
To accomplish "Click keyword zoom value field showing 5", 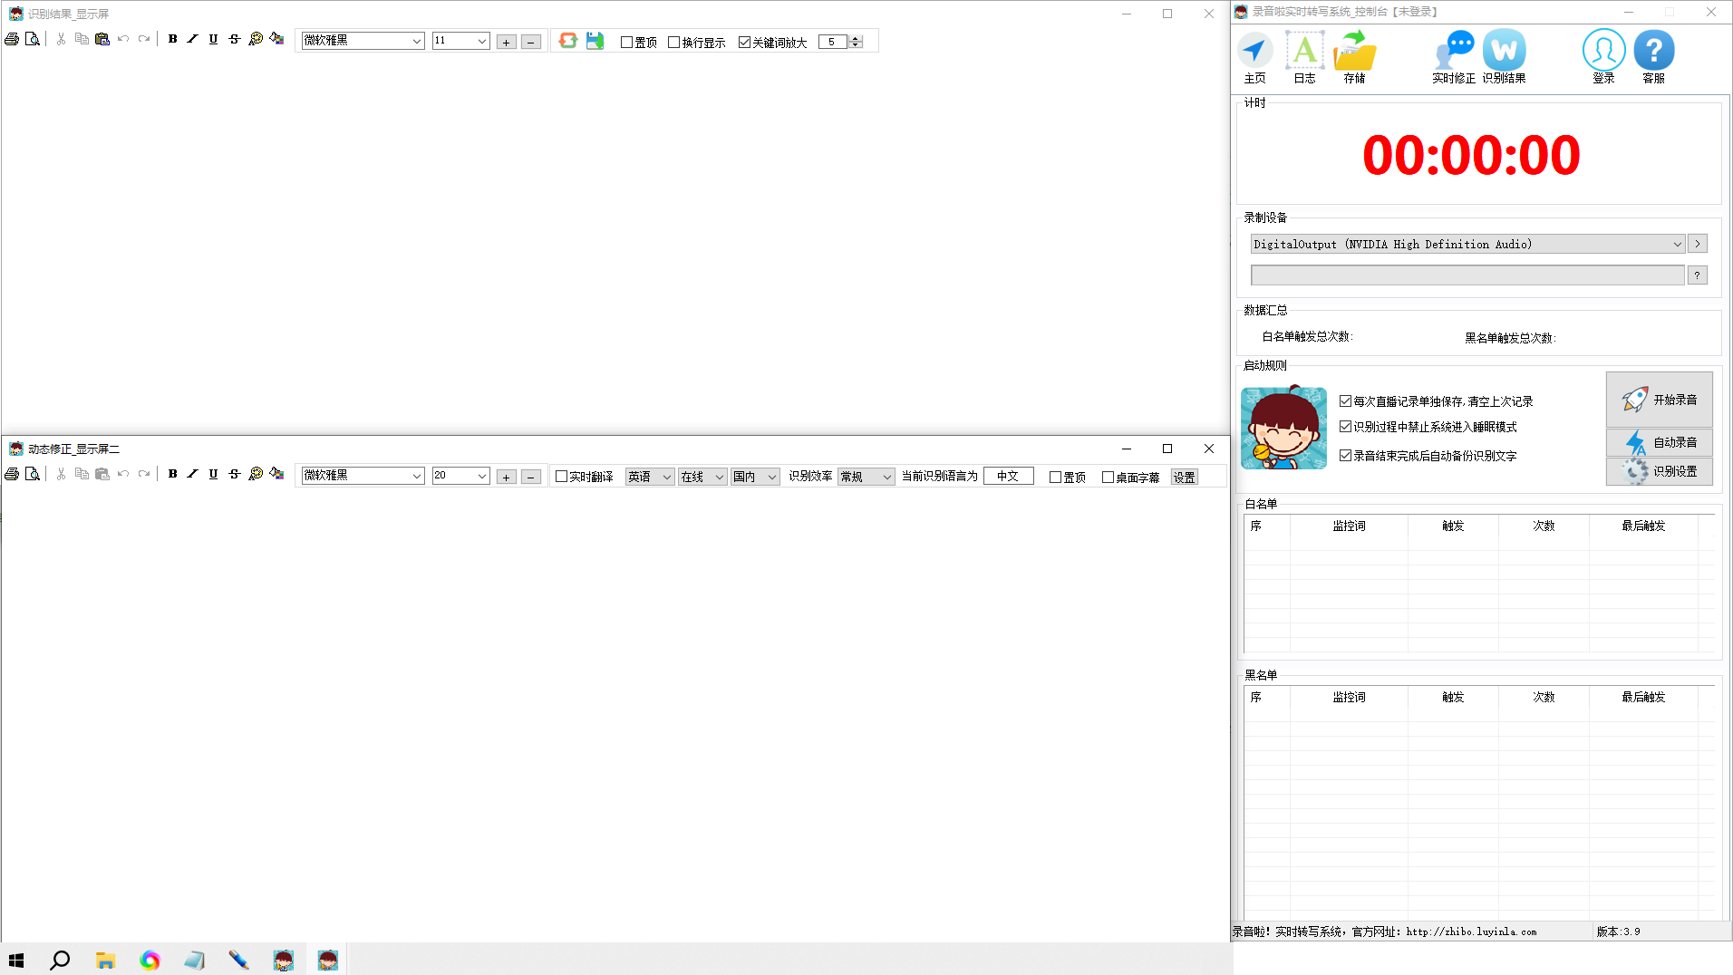I will point(833,42).
